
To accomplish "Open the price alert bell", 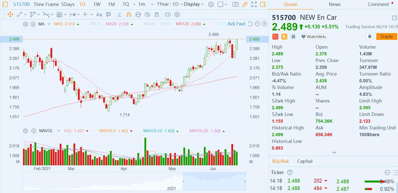I will tap(370, 37).
